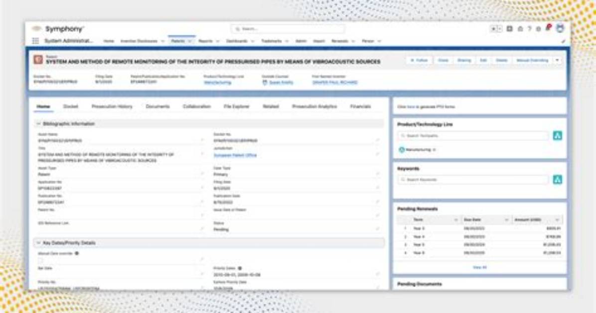Click info icon beside Priority Dates
This screenshot has width=596, height=313.
tap(240, 268)
